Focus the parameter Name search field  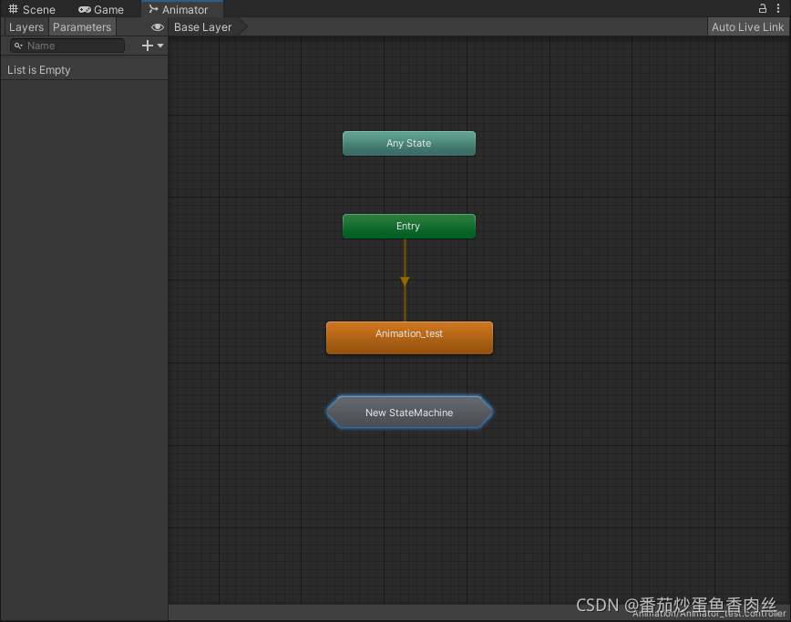tap(67, 46)
